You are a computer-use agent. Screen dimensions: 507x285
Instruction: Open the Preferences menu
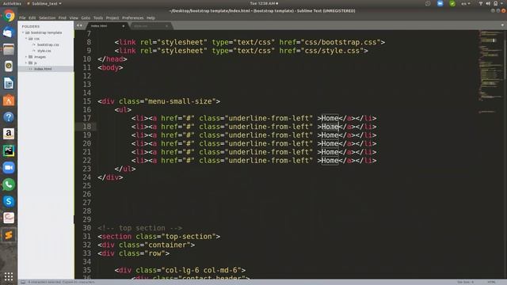133,17
